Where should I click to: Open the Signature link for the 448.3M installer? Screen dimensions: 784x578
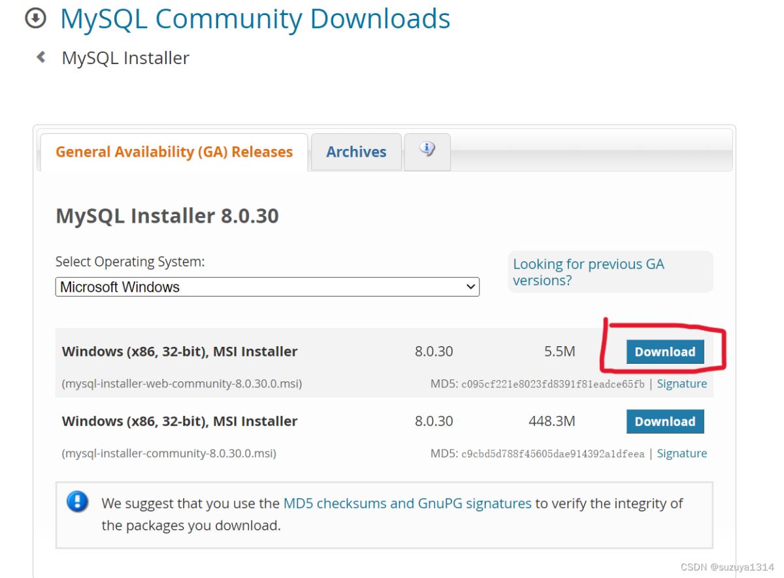pos(681,453)
